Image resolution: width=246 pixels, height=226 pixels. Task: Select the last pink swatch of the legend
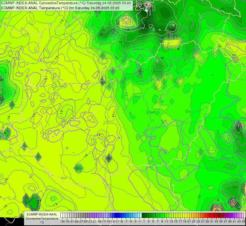[242, 215]
